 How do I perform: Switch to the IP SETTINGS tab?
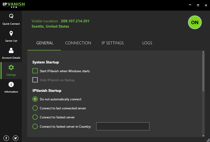coord(112,43)
